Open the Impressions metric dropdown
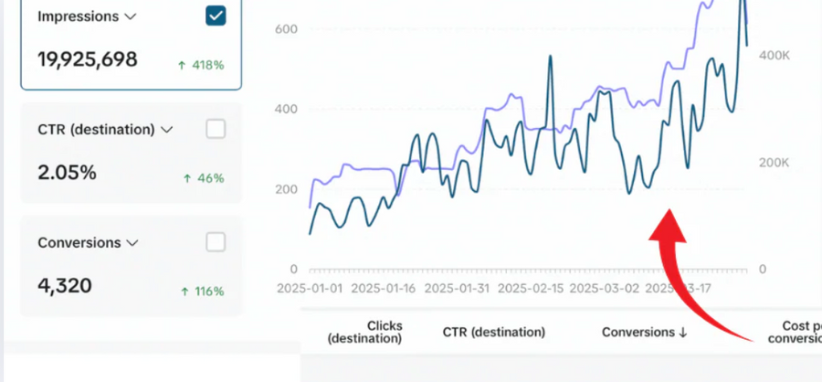The image size is (822, 382). 130,16
